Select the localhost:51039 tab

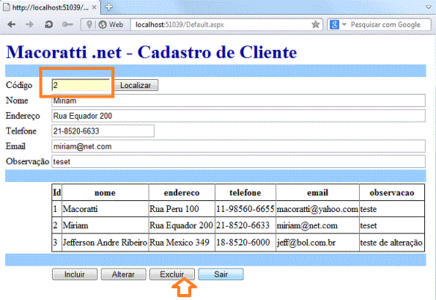[x=50, y=7]
